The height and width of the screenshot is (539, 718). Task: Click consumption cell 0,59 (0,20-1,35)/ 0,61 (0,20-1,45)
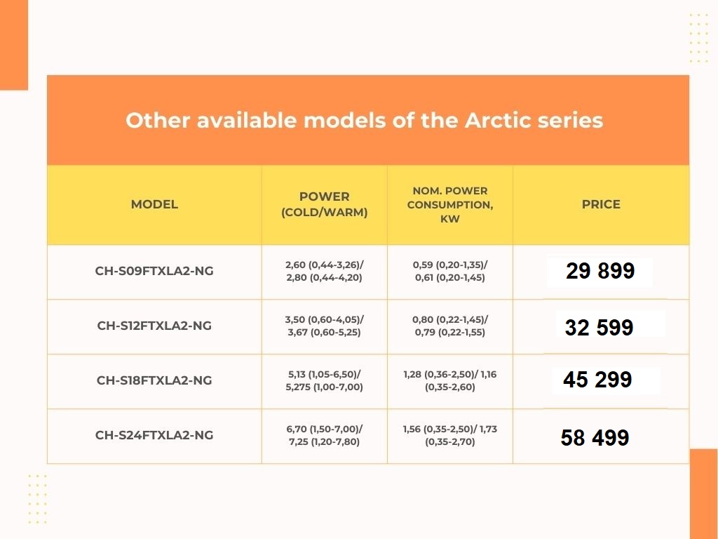tap(449, 271)
